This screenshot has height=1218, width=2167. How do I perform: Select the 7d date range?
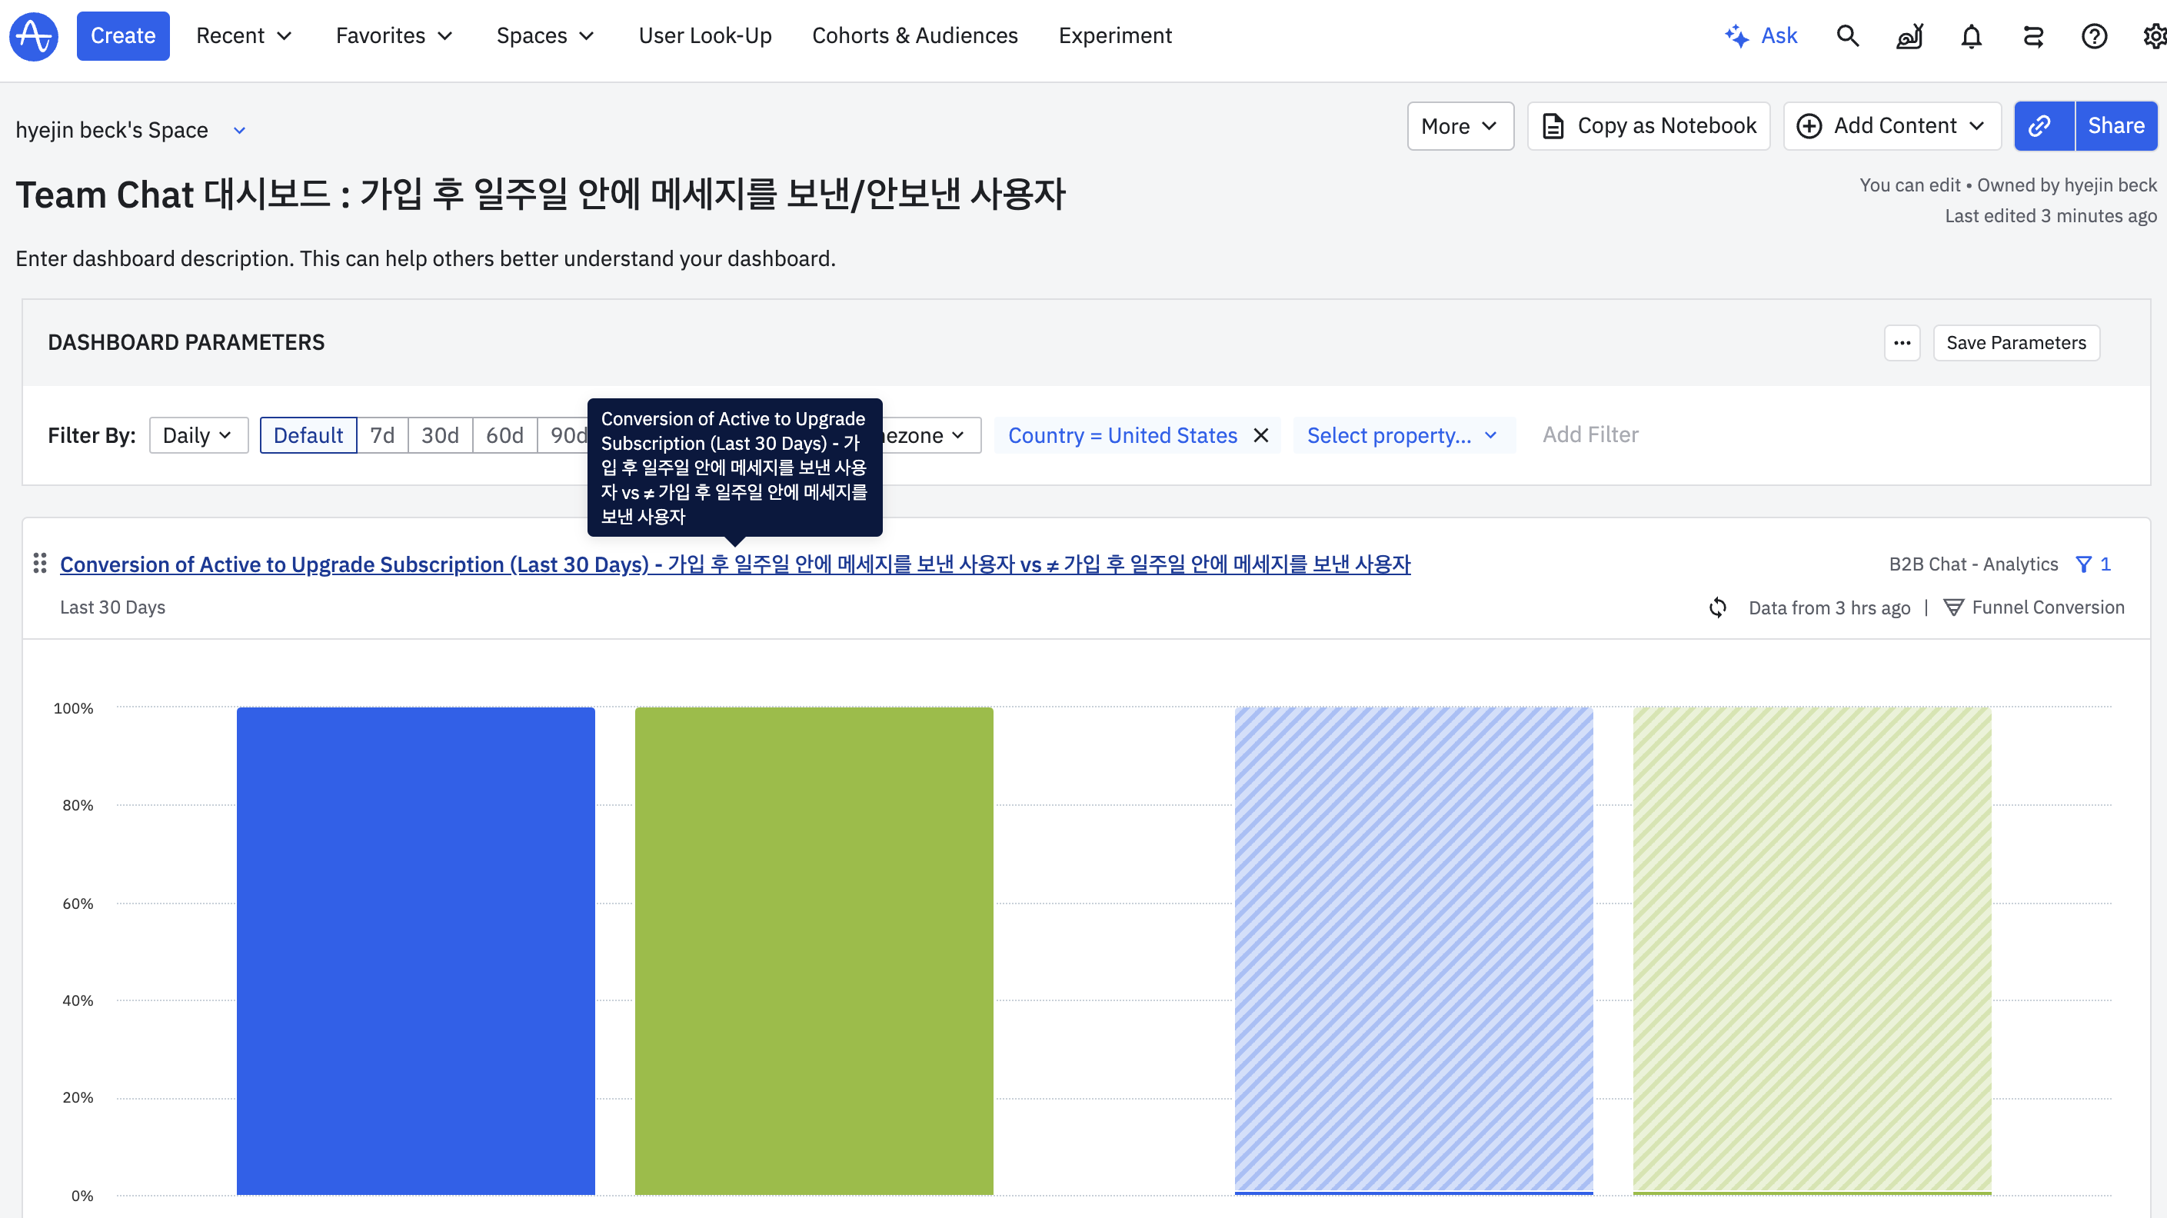(382, 436)
